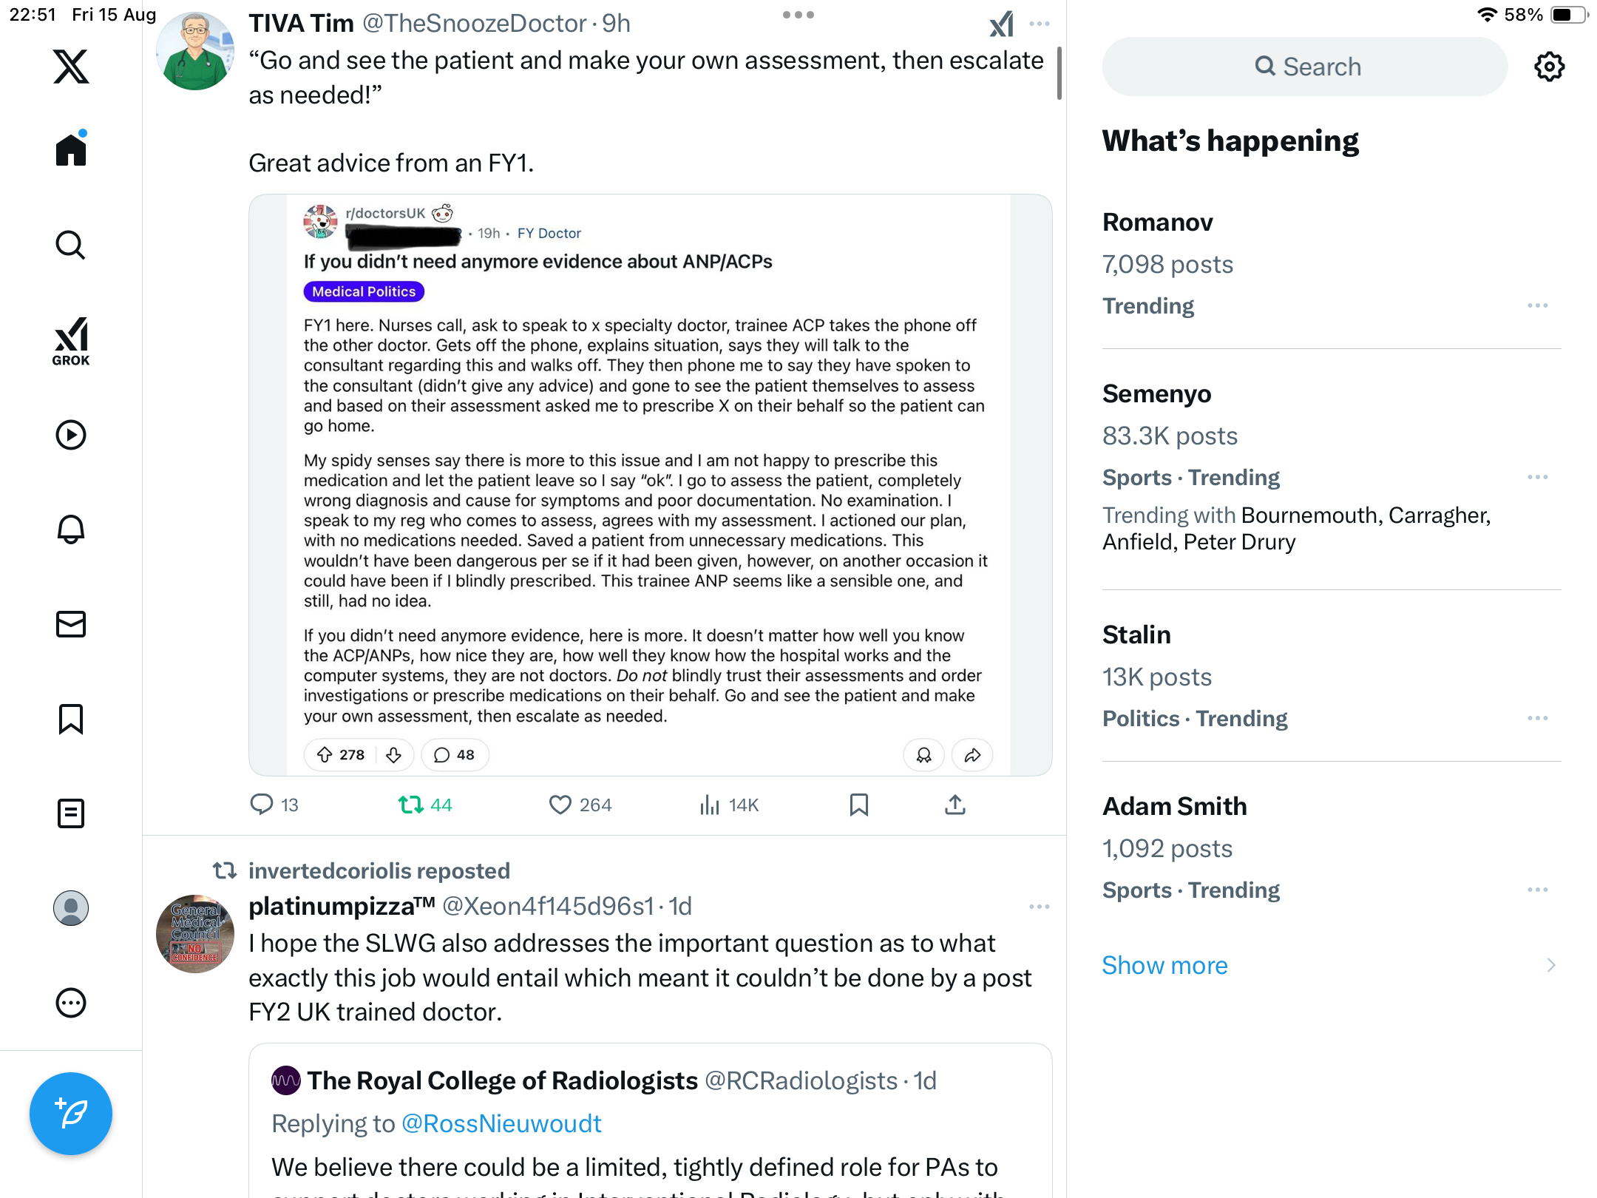Image resolution: width=1597 pixels, height=1198 pixels.
Task: Open more options on platinumpizza post
Action: point(1039,907)
